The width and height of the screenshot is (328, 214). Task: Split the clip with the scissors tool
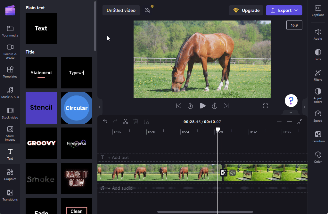click(126, 121)
